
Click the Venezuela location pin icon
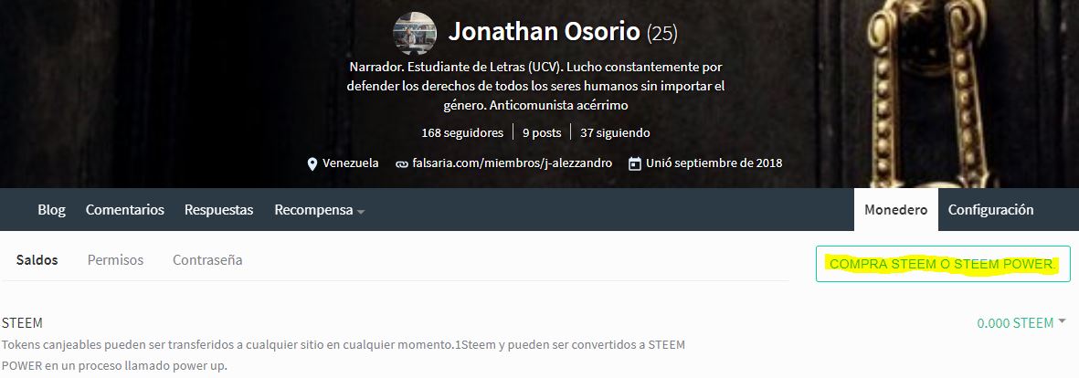pos(312,163)
